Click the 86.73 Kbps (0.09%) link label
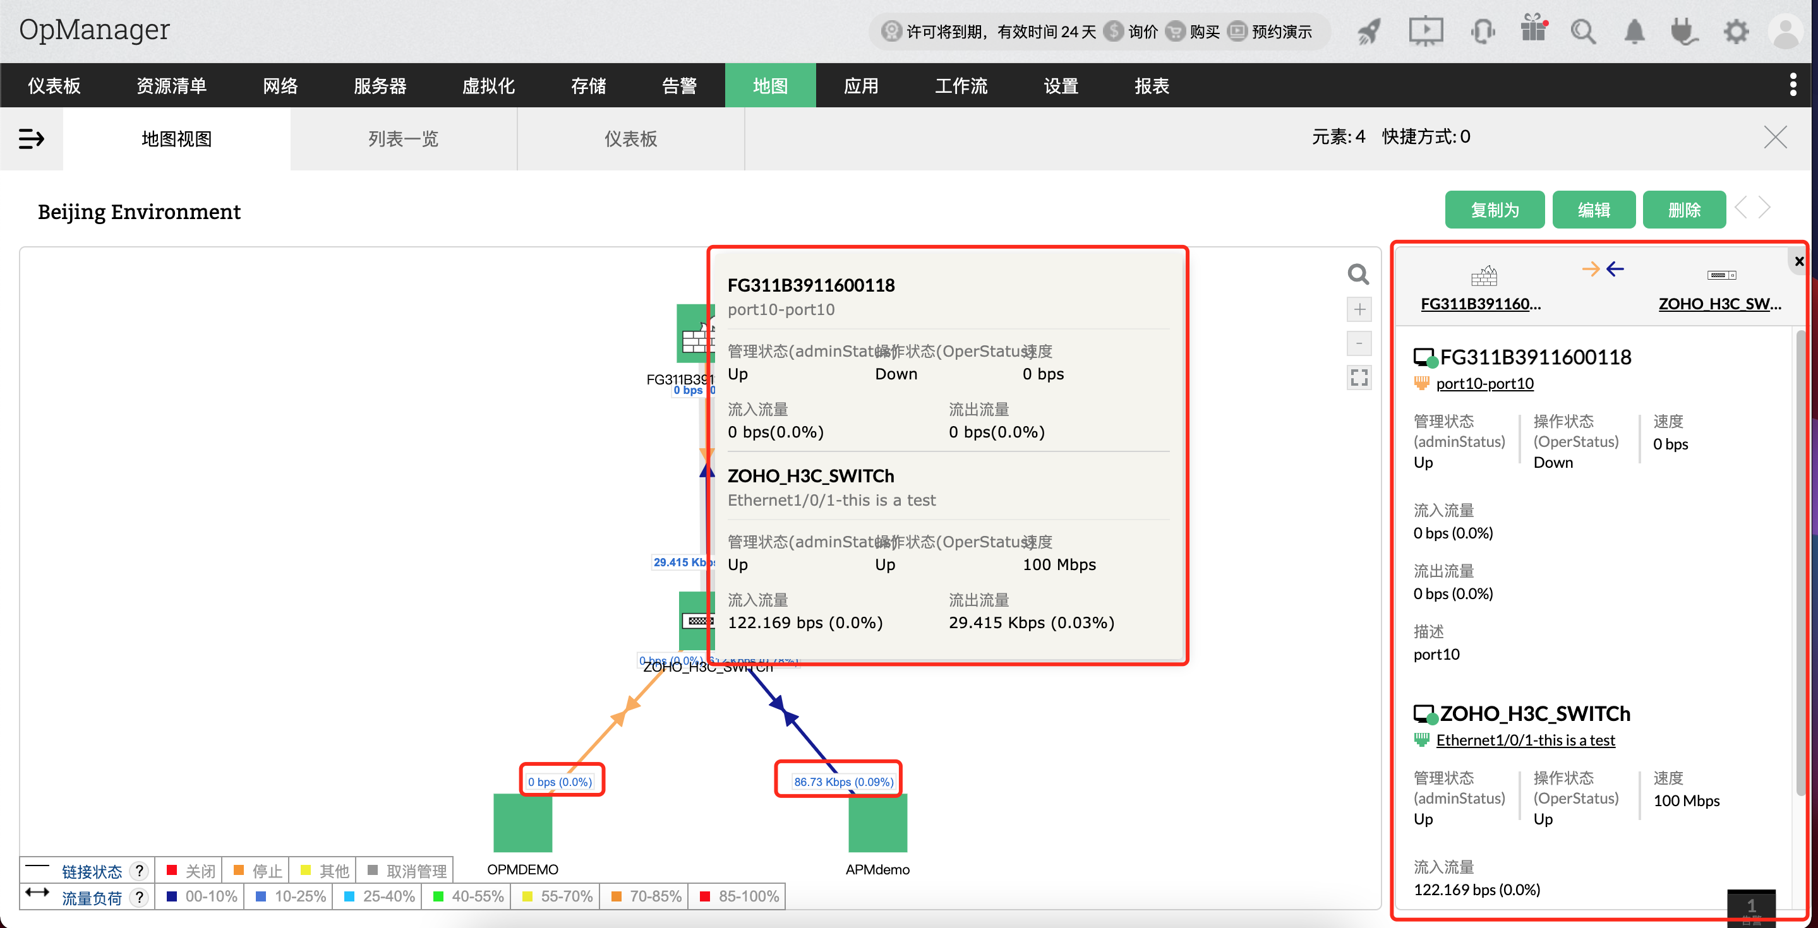 [x=843, y=782]
